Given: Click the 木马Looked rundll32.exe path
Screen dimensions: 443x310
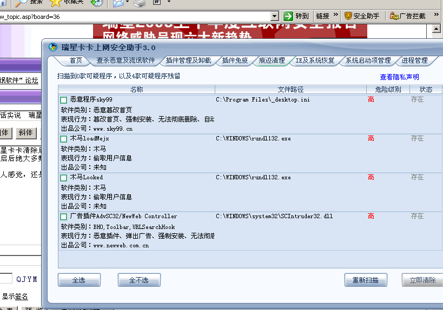Looking at the screenshot, I should [253, 178].
